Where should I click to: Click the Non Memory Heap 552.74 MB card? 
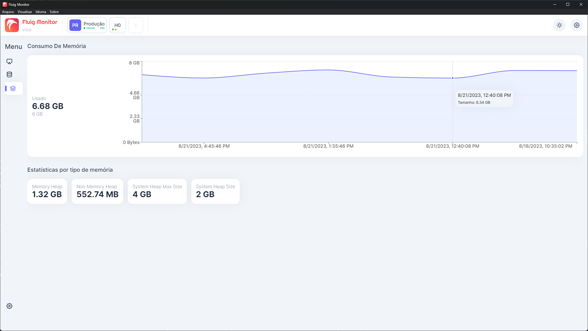(x=97, y=191)
